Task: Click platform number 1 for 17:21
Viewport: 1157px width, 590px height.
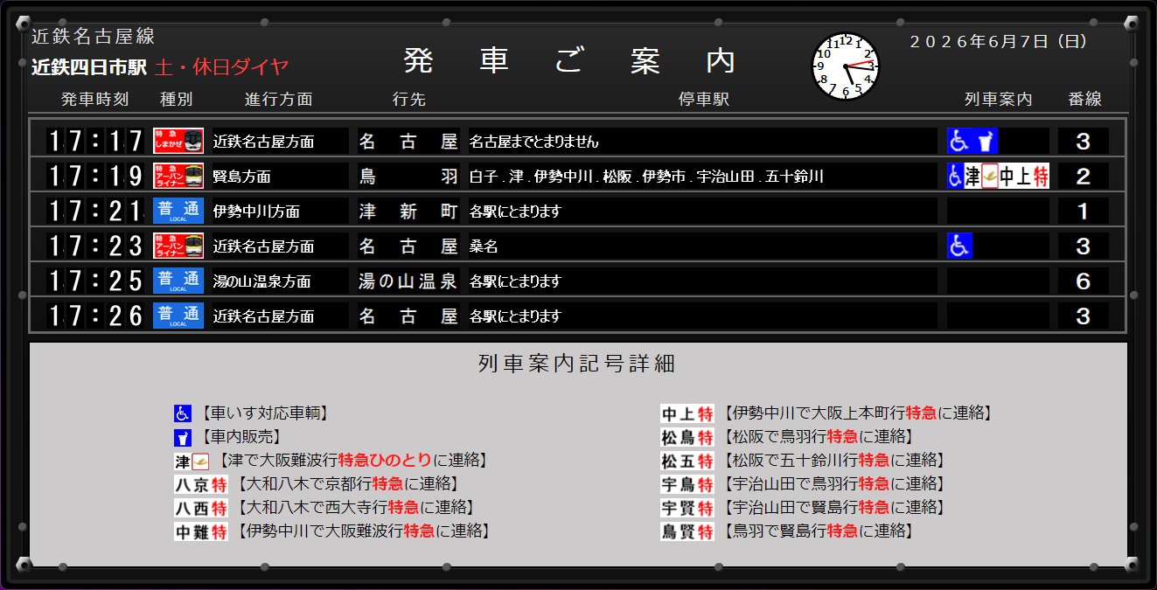Action: click(x=1084, y=211)
